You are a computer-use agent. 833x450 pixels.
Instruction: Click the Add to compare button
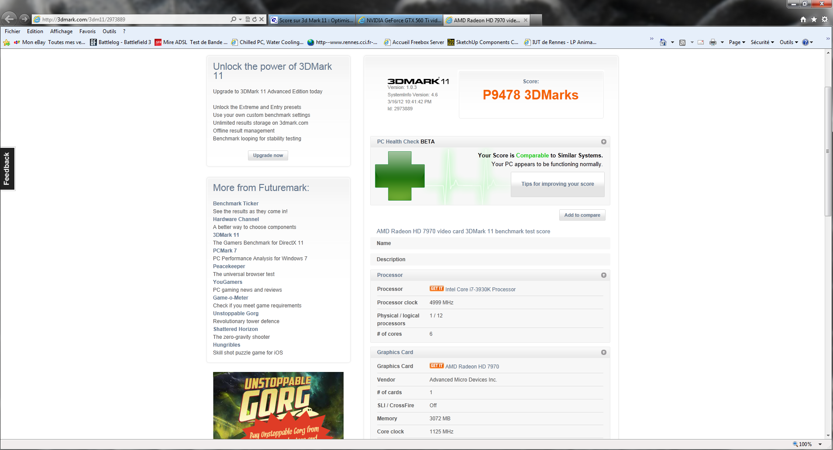[582, 215]
